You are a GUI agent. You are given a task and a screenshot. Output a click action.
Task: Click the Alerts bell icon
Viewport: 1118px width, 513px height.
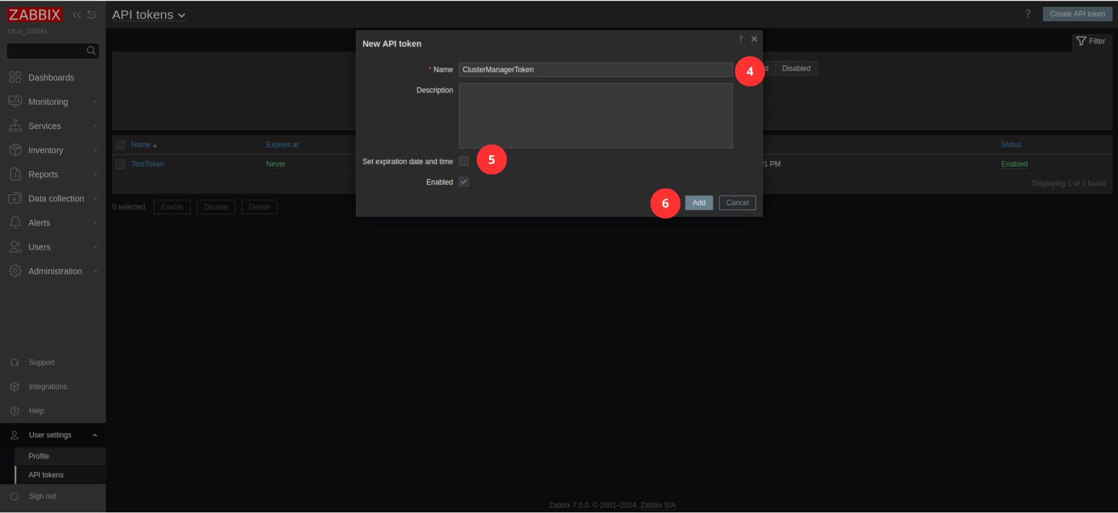15,223
